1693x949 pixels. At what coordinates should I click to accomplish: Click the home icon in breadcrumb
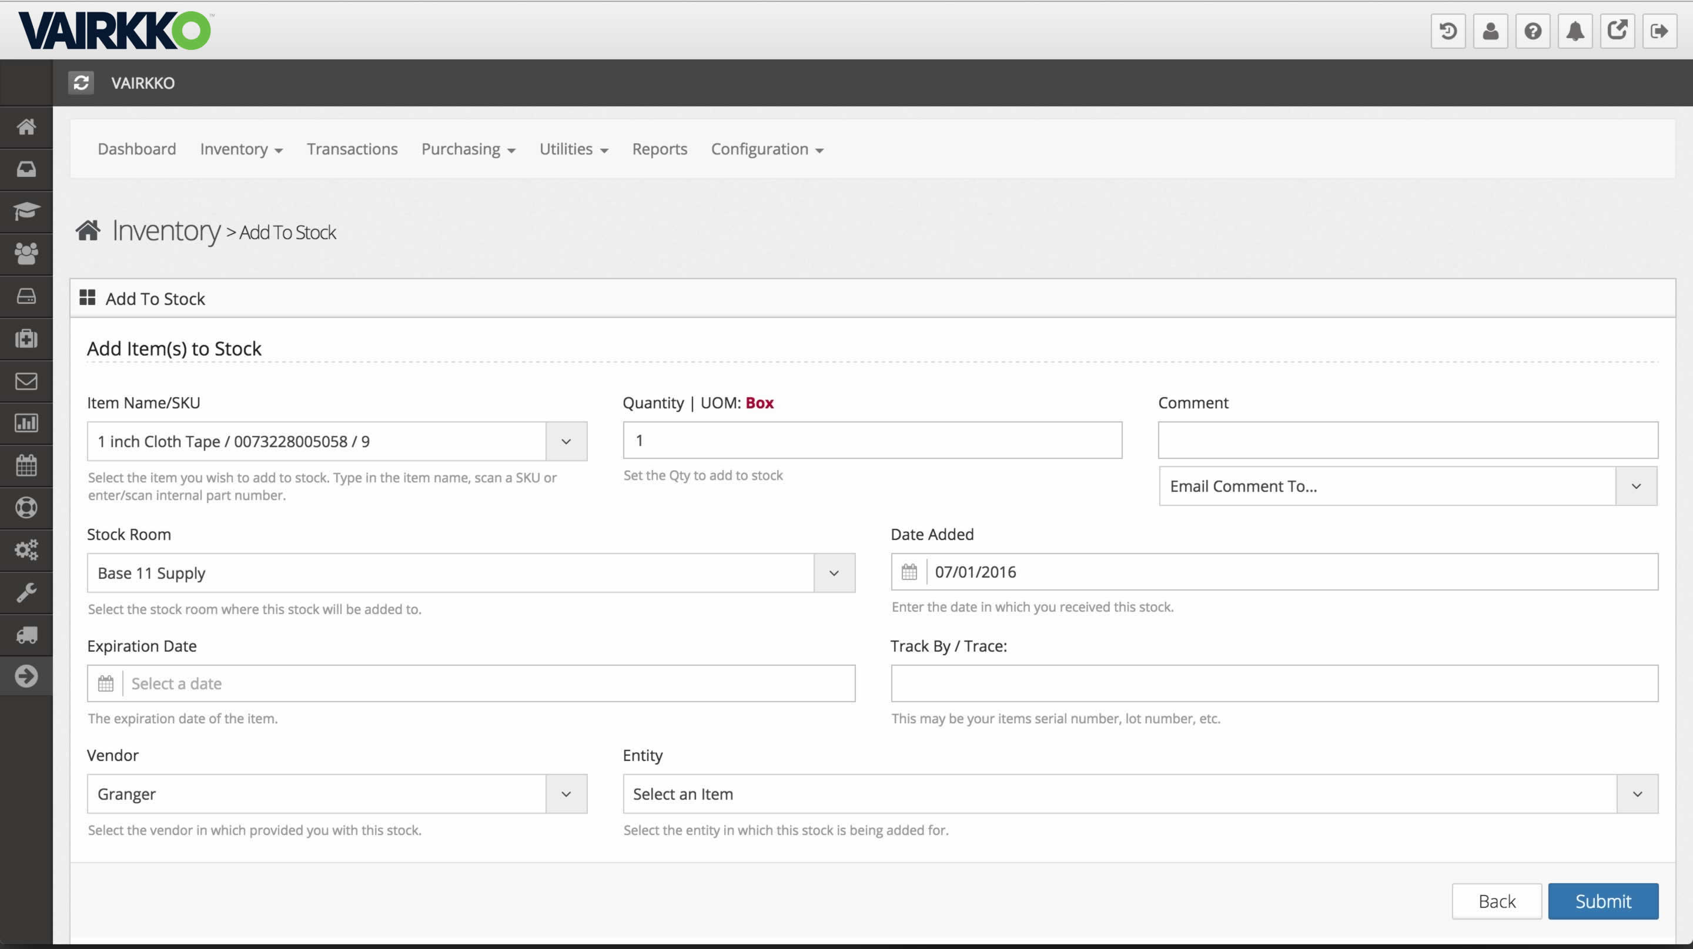88,230
